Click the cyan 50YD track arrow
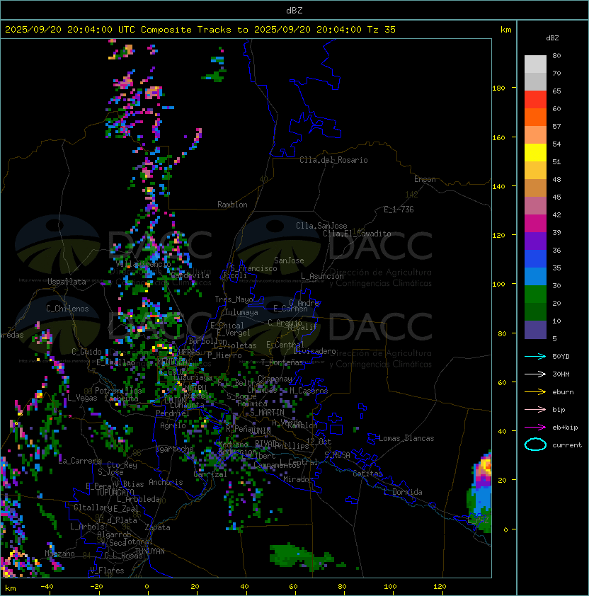The height and width of the screenshot is (596, 589). (x=535, y=356)
